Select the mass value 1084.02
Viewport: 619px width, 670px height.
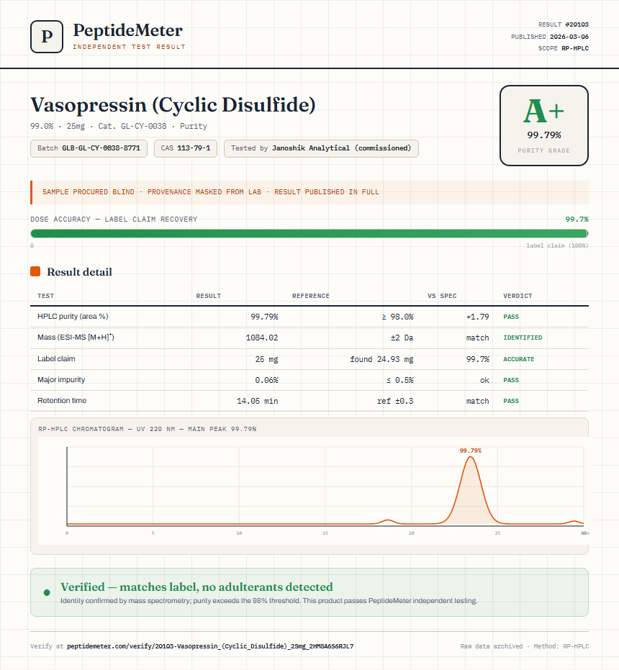262,338
